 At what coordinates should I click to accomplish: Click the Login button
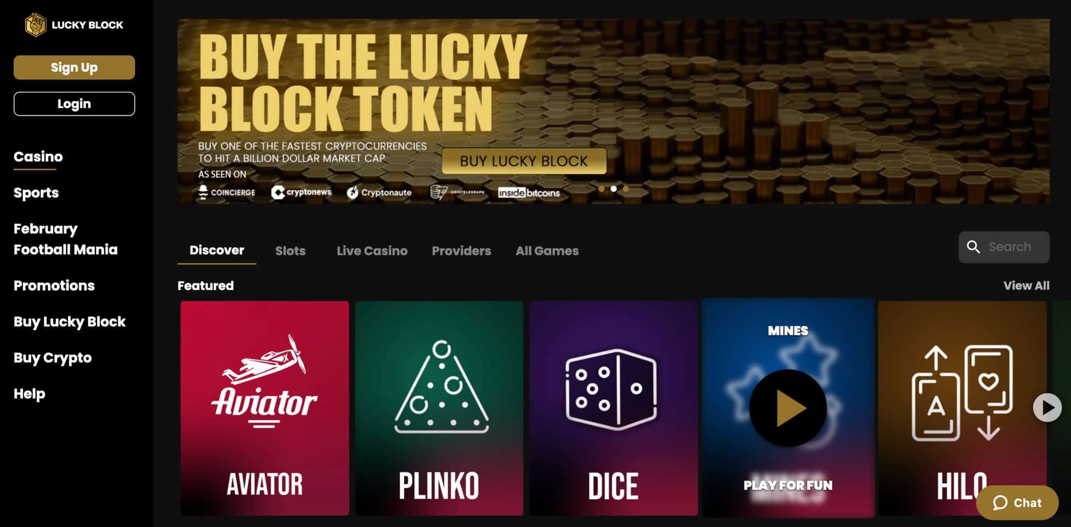click(74, 104)
